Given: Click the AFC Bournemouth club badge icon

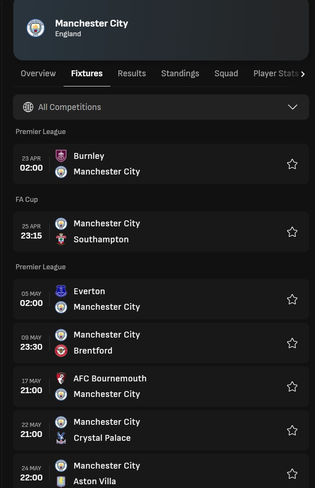Looking at the screenshot, I should pos(61,378).
